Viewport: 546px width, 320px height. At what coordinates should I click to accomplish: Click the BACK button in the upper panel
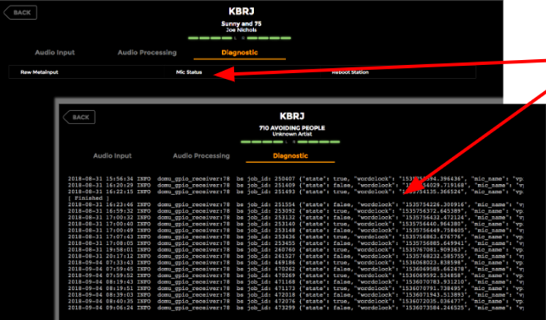click(x=20, y=12)
